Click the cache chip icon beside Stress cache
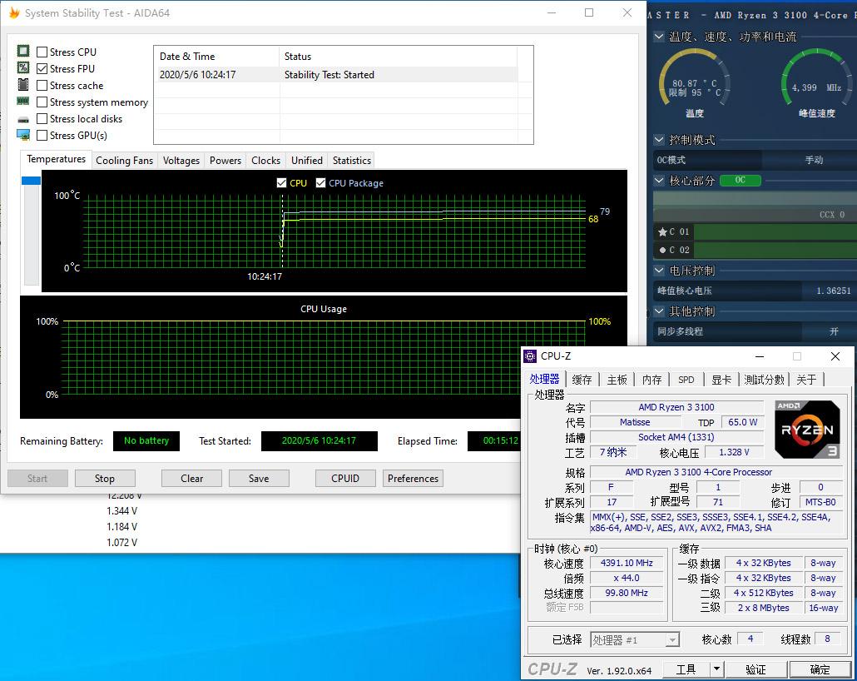The height and width of the screenshot is (681, 857). point(23,85)
